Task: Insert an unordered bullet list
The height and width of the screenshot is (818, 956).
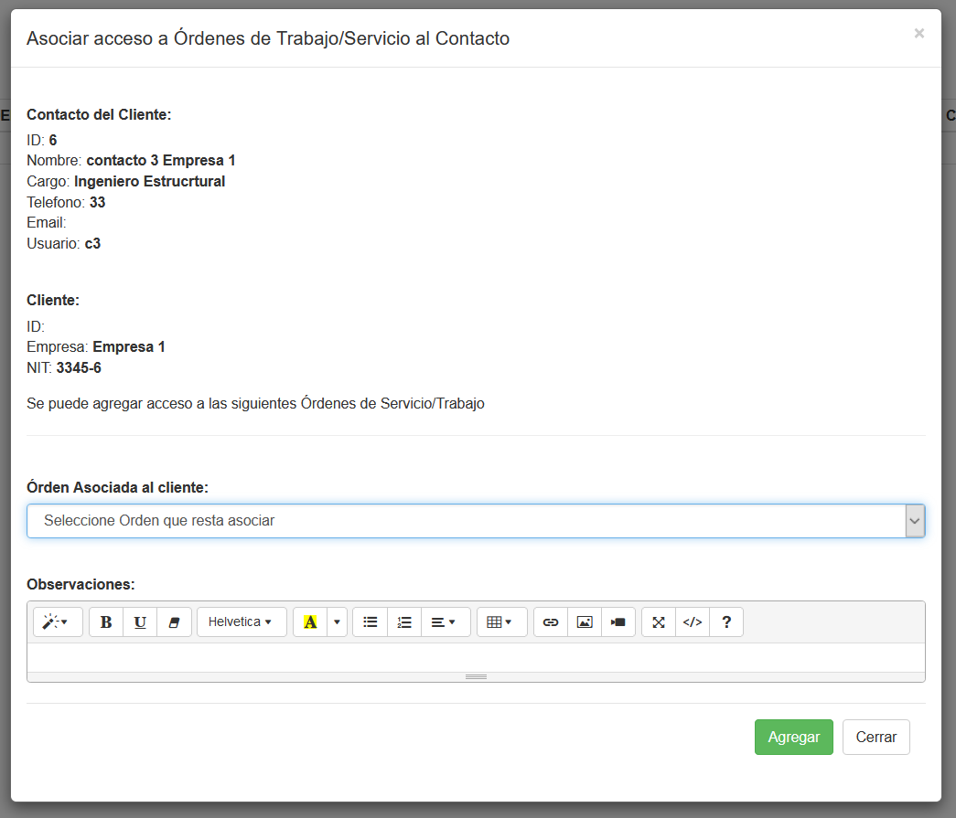Action: (371, 622)
